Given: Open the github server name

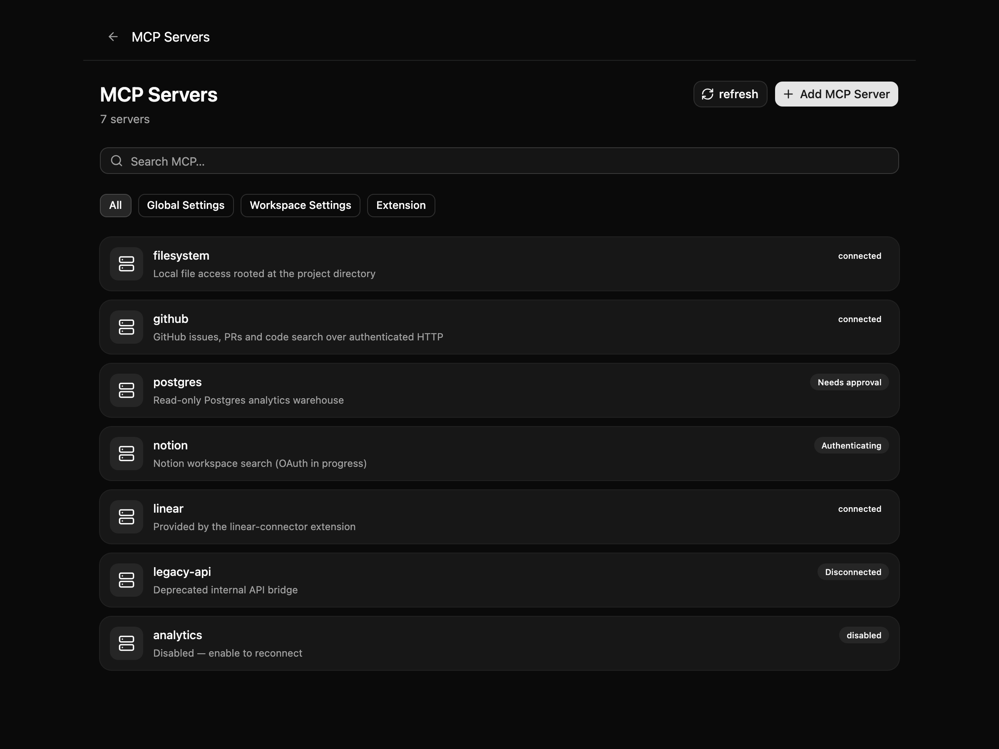Looking at the screenshot, I should pyautogui.click(x=171, y=319).
